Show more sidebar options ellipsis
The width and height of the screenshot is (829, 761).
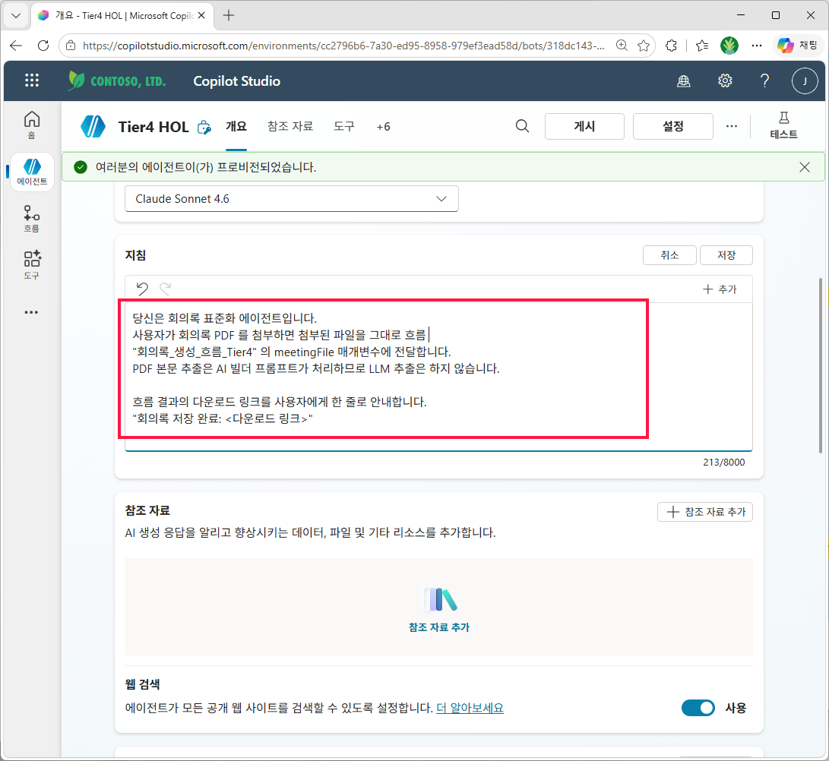pyautogui.click(x=32, y=312)
